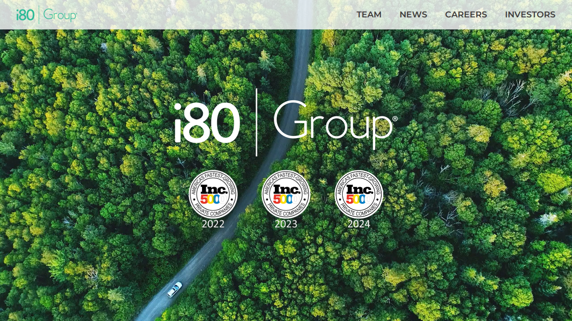
Task: Select the Inc. 5000 2024 badge
Action: [x=359, y=194]
